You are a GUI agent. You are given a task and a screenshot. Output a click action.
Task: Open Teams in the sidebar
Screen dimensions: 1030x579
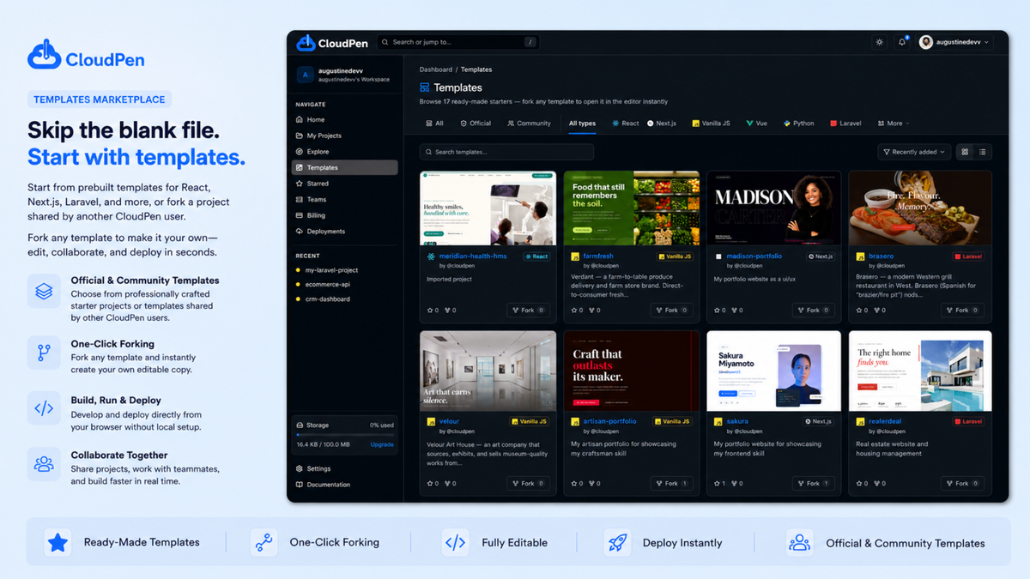[344, 199]
